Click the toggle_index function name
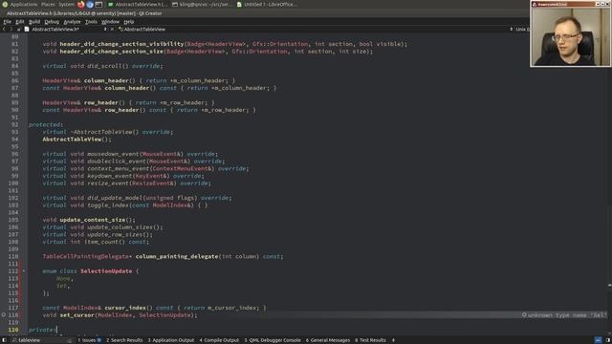The width and height of the screenshot is (612, 344). (108, 205)
